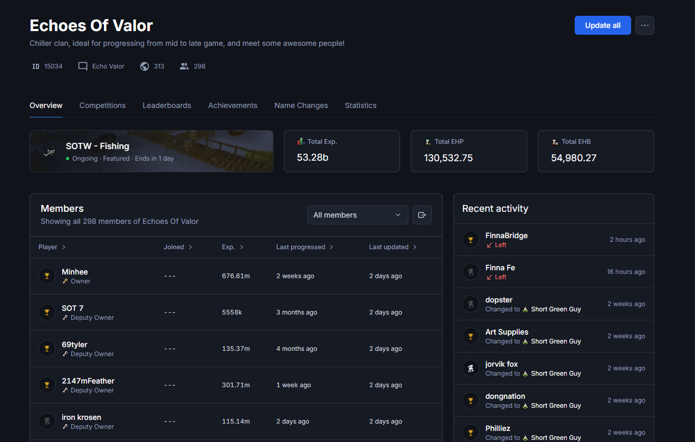The height and width of the screenshot is (442, 695).
Task: Click Finna Fe's helmet icon in activity
Action: click(x=471, y=272)
